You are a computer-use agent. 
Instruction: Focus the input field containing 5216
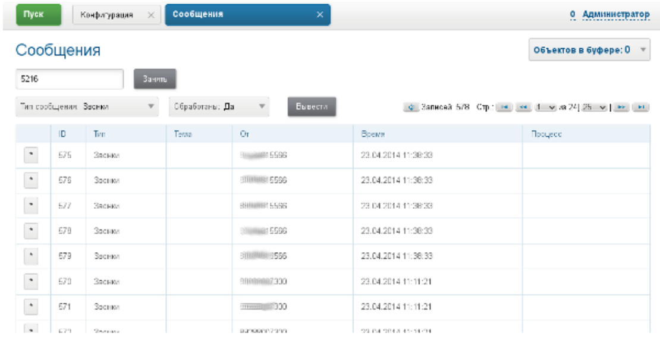click(x=70, y=79)
